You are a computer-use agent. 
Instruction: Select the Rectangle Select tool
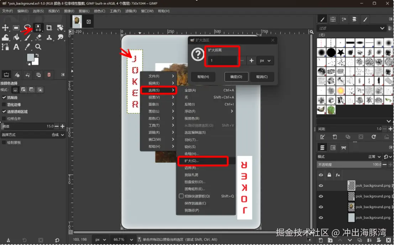(16, 28)
